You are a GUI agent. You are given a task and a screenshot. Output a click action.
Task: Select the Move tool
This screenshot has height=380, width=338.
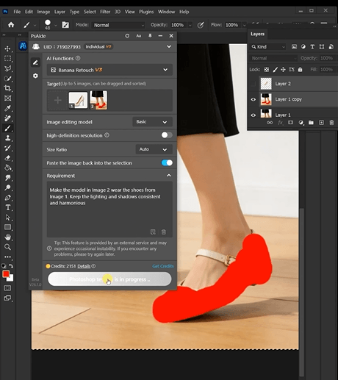pyautogui.click(x=7, y=49)
